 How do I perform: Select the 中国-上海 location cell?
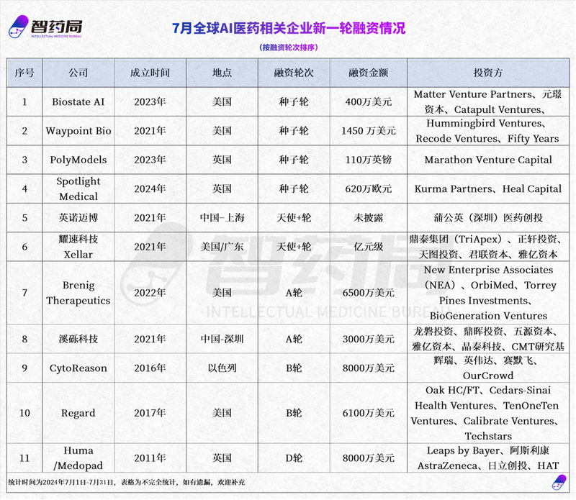tap(222, 218)
